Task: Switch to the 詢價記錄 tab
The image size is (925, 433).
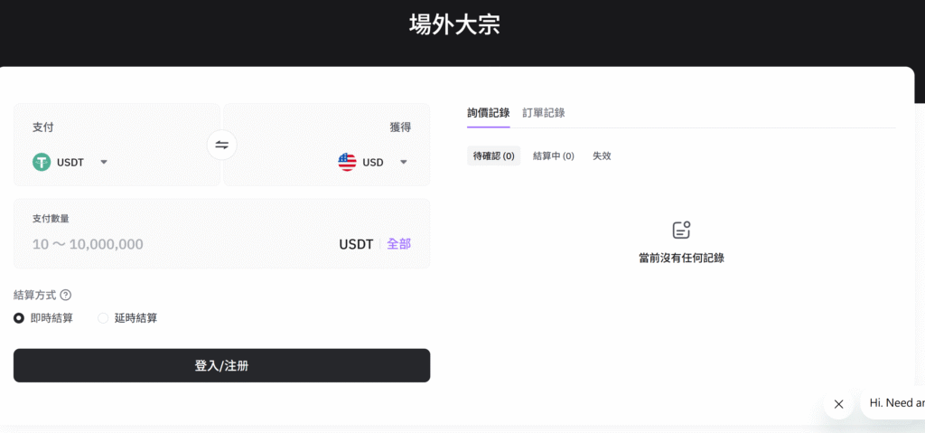Action: coord(489,113)
